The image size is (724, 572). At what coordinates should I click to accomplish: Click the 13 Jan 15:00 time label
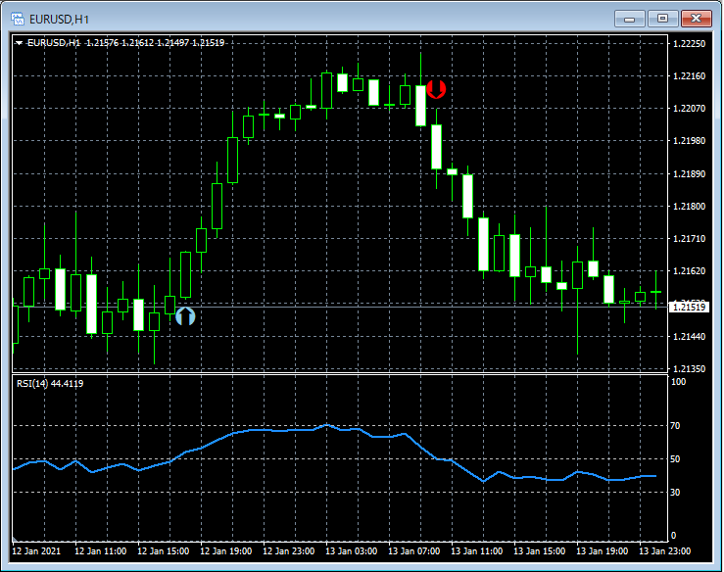click(x=539, y=551)
